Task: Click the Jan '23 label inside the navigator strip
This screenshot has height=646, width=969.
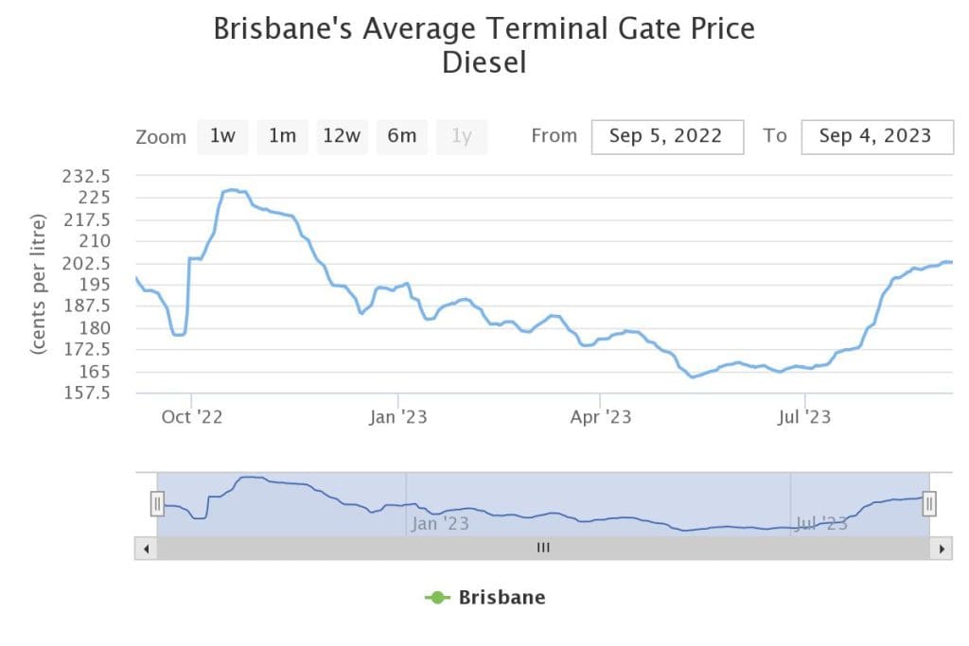Action: 441,523
